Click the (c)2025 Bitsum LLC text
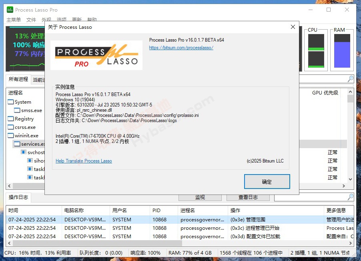The image size is (361, 261). click(x=265, y=161)
